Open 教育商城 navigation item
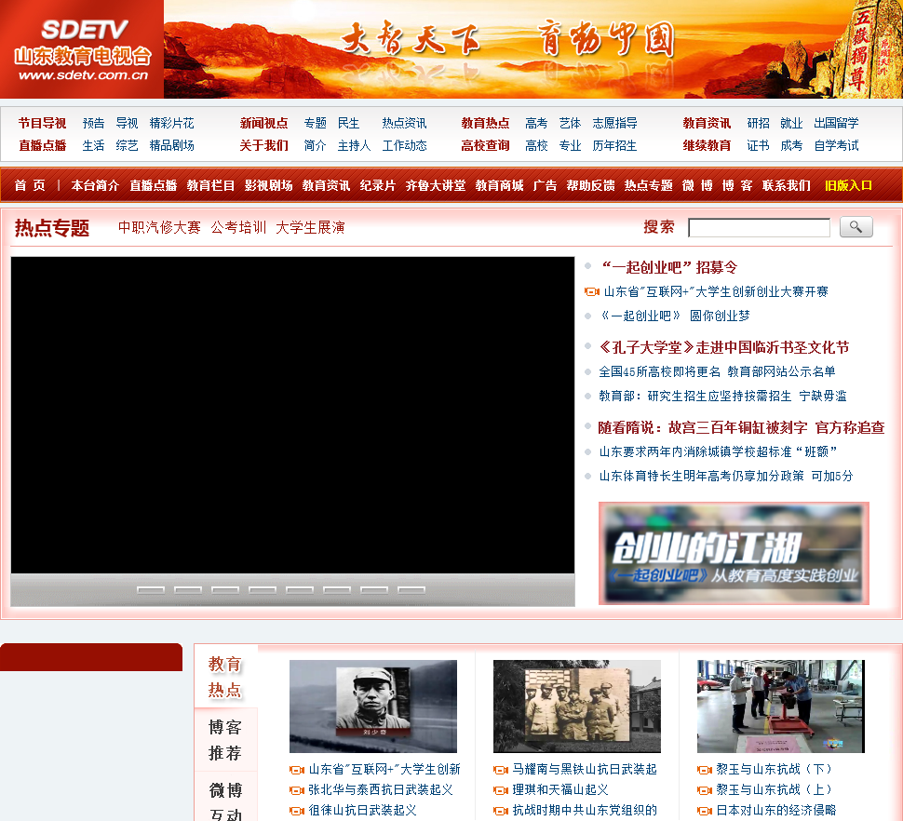Image resolution: width=903 pixels, height=821 pixels. 499,185
